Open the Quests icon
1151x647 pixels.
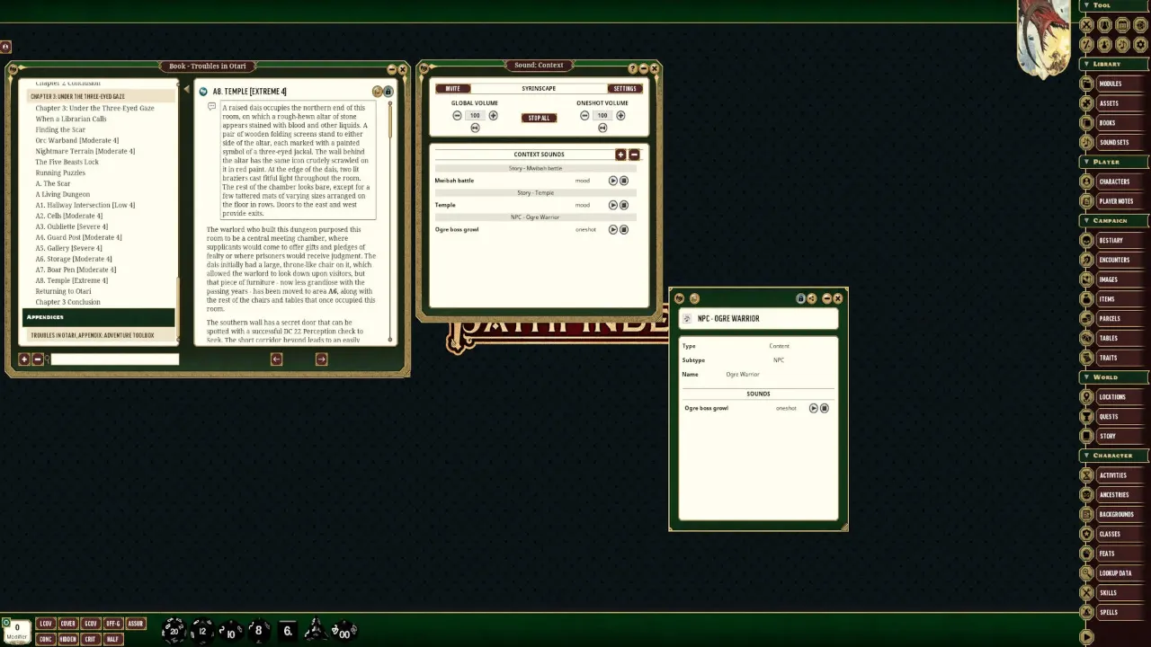[x=1087, y=416]
